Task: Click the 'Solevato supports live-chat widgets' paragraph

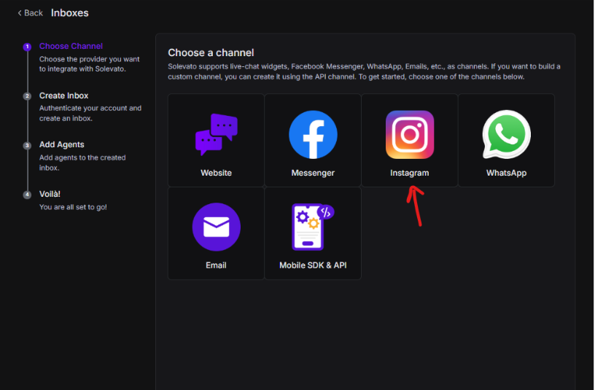Action: [365, 71]
